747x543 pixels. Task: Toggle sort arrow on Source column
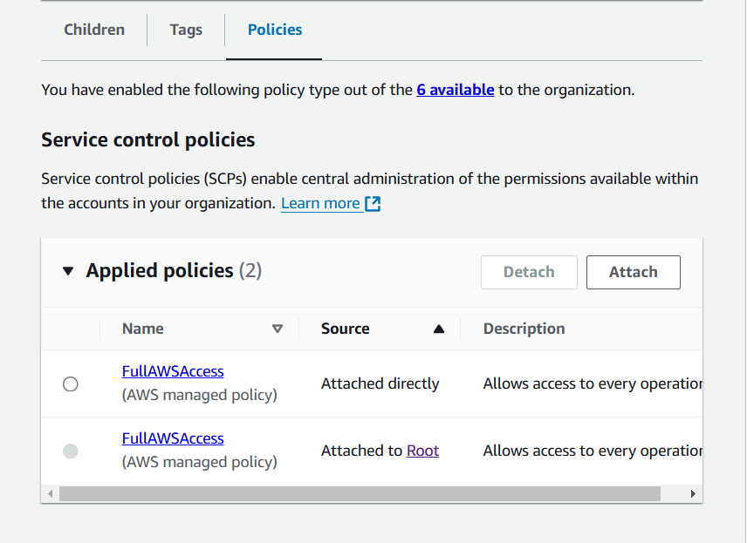click(439, 329)
